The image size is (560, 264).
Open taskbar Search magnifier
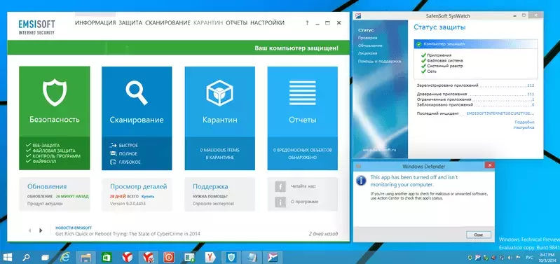[26, 257]
